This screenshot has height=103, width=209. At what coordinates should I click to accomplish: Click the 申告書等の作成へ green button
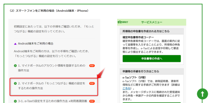(x=152, y=59)
